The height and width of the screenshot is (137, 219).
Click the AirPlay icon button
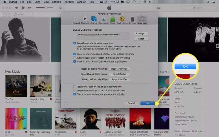60,8
